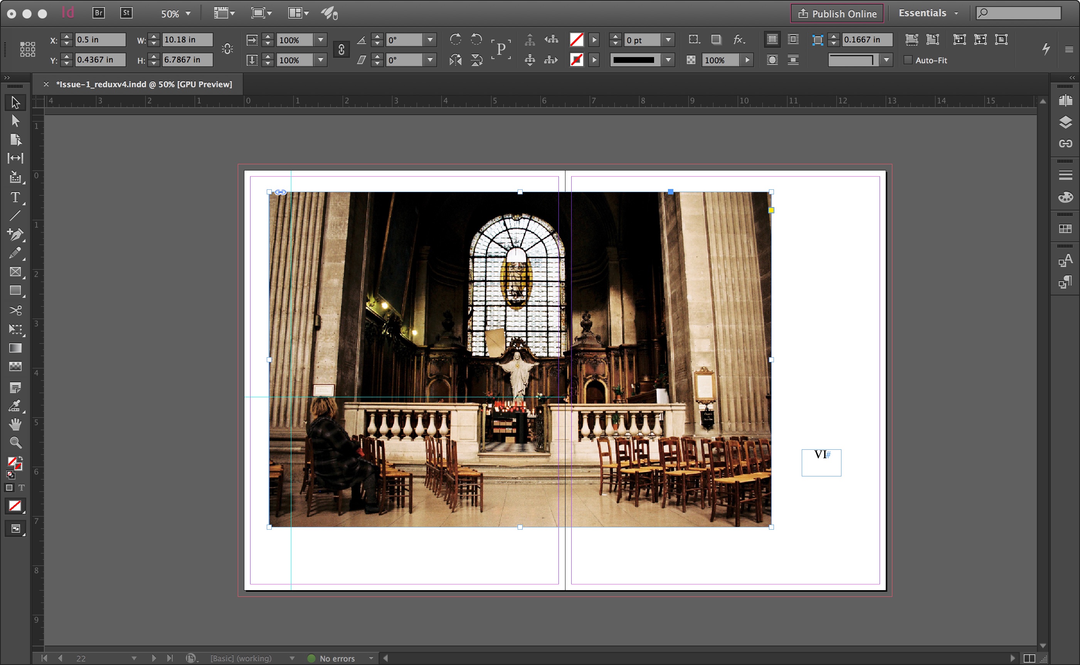Open the Bridge application icon
Viewport: 1080px width, 665px height.
point(99,13)
